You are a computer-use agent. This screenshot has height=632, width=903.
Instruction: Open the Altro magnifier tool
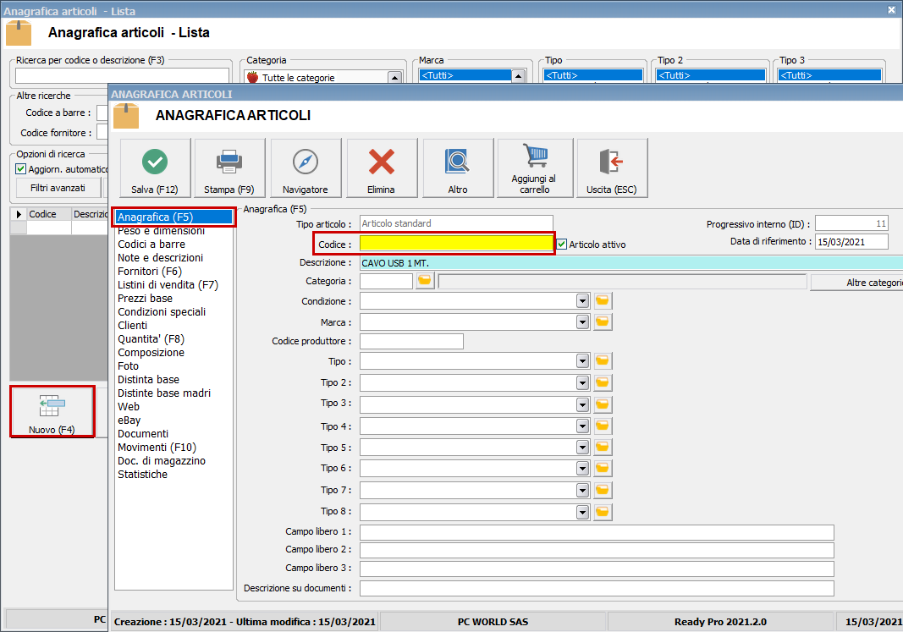pos(458,168)
